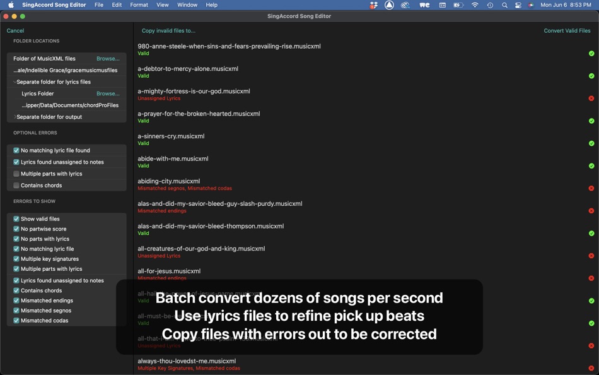Screen dimensions: 599x375
Task: Open the Format menu
Action: 139,5
